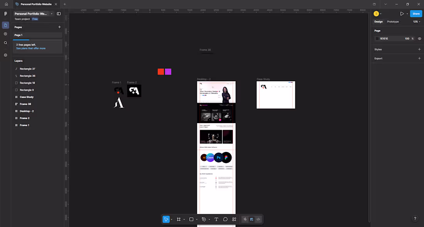Image resolution: width=424 pixels, height=227 pixels.
Task: Open shape tools dropdown arrow
Action: pos(197,219)
